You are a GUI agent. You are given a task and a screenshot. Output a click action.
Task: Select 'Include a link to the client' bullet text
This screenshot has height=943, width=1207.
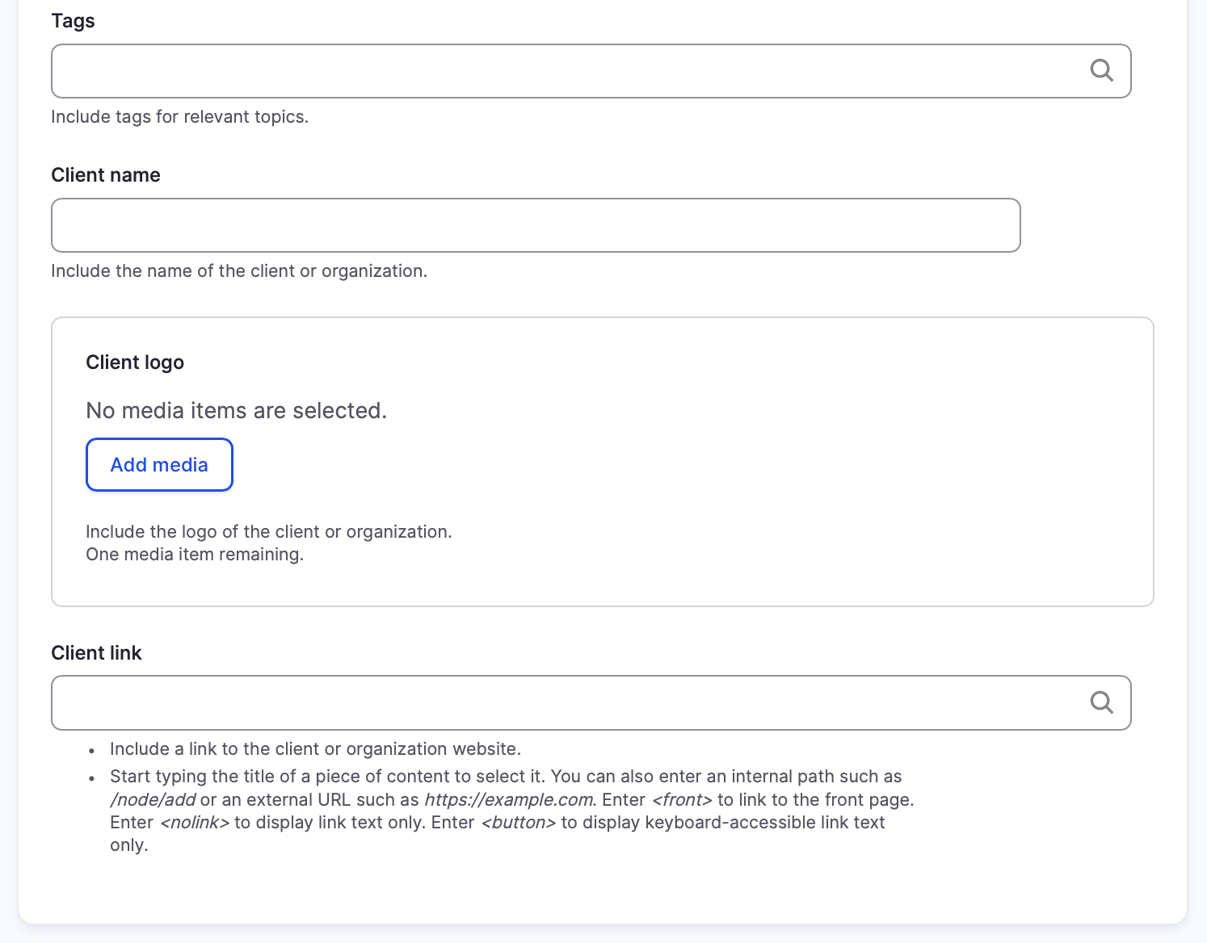point(315,749)
